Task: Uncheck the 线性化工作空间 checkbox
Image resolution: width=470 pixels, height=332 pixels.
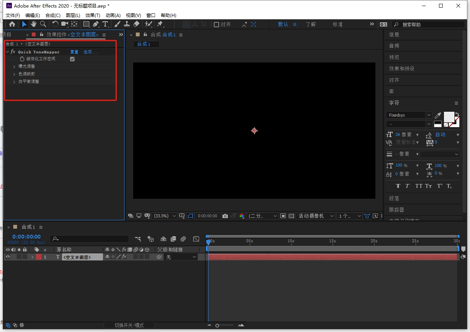Action: point(72,59)
